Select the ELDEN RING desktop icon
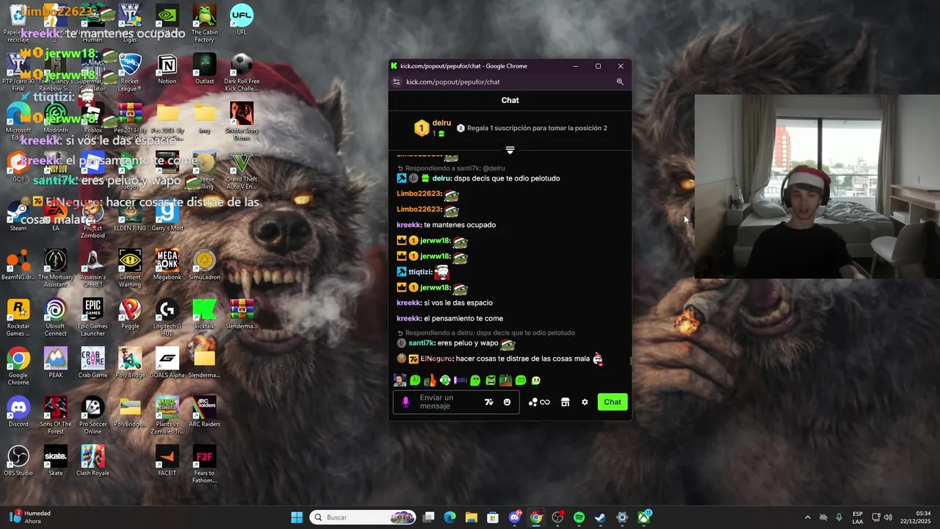Image resolution: width=940 pixels, height=529 pixels. [x=130, y=217]
